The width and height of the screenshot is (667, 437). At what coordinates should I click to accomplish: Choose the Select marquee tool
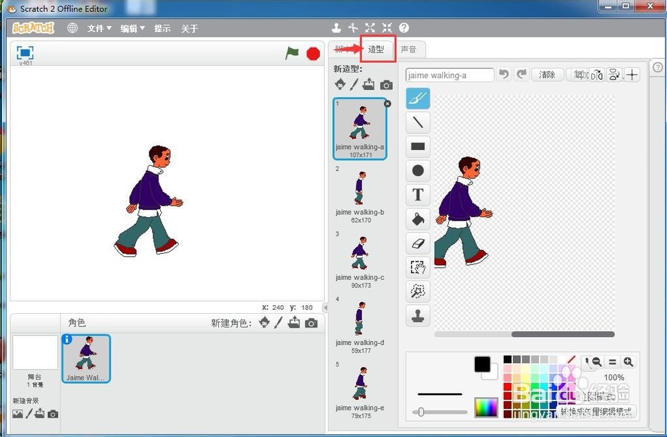(x=418, y=267)
